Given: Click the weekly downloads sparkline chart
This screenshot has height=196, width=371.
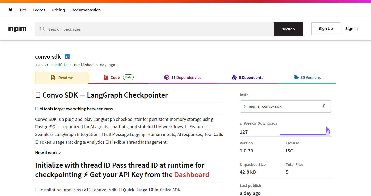Looking at the screenshot, I should (305, 131).
